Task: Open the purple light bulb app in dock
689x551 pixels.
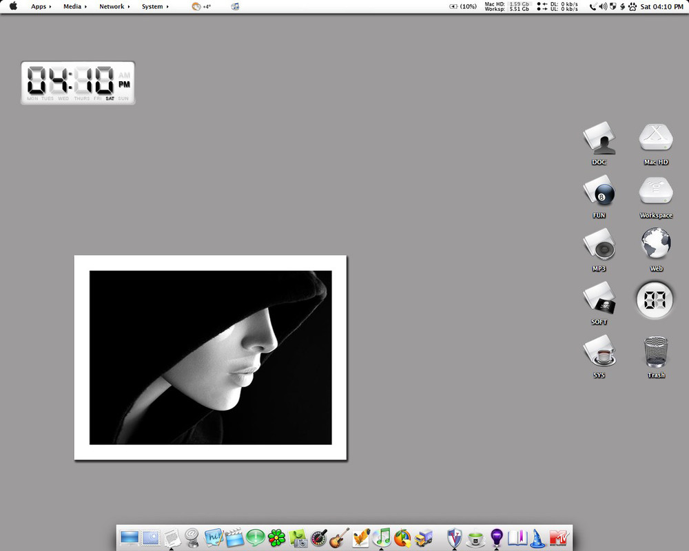Action: pos(497,538)
